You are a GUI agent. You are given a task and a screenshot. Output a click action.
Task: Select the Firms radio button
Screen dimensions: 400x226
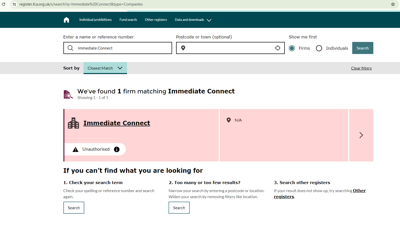coord(292,48)
